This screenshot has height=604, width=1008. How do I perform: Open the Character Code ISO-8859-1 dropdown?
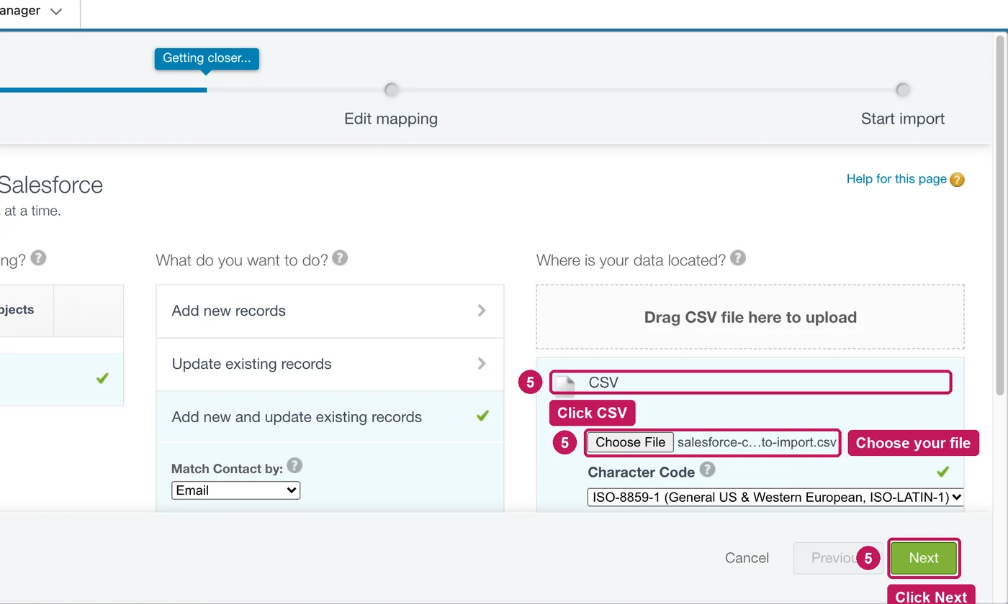(x=775, y=497)
